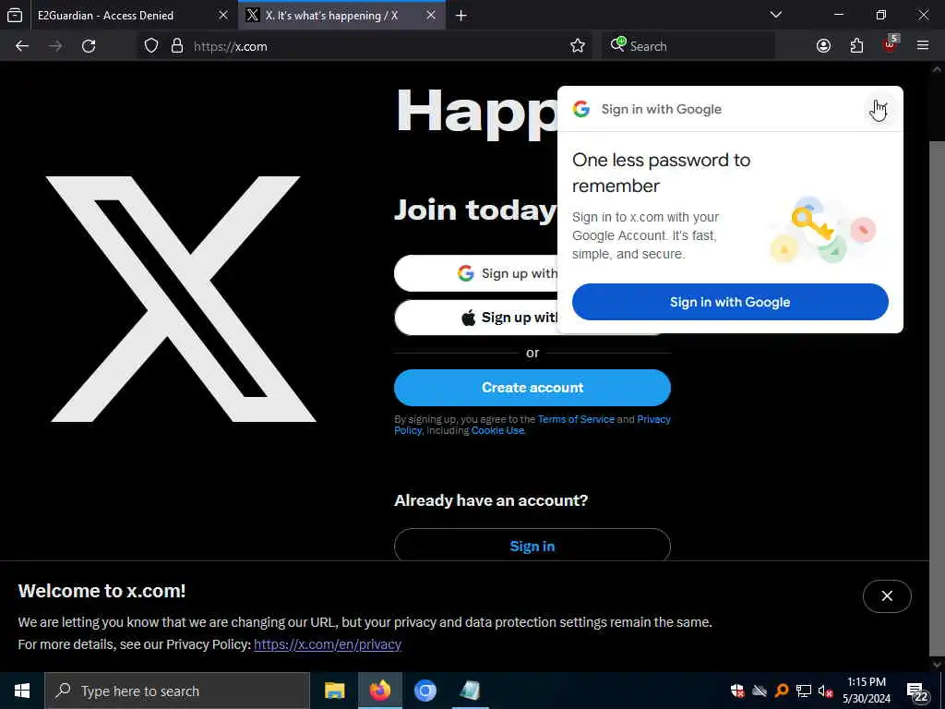Dismiss the Sign in with Google popup

879,110
